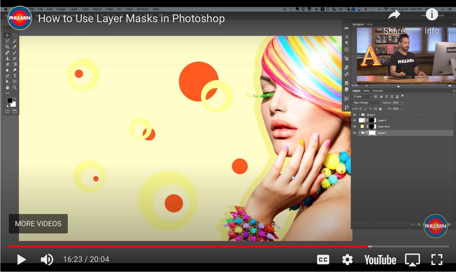Open the Pass Through blend mode dropdown
Viewport: 456px width, 272px height.
click(367, 103)
